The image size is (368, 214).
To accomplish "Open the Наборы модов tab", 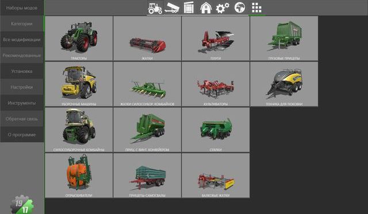I will point(22,7).
